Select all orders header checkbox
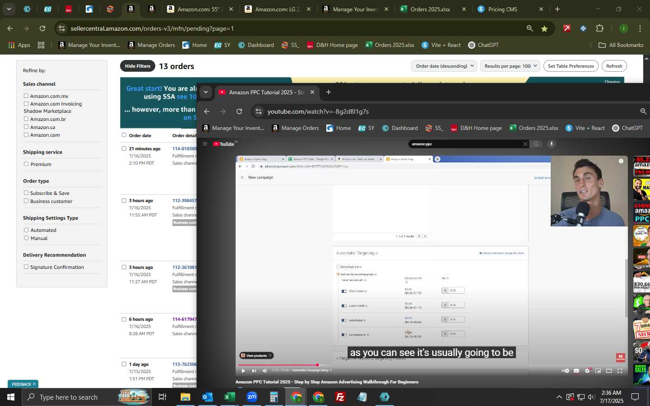 pyautogui.click(x=124, y=135)
